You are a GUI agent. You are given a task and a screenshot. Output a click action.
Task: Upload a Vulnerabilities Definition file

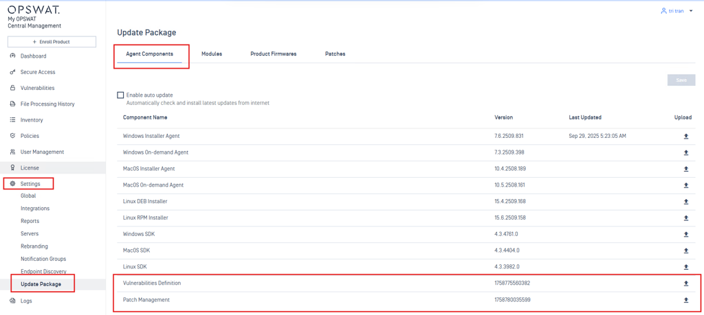[685, 283]
